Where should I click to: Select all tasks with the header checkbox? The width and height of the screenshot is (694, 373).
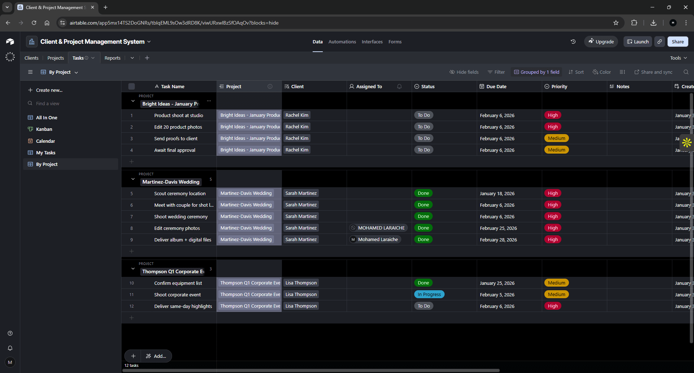point(131,86)
